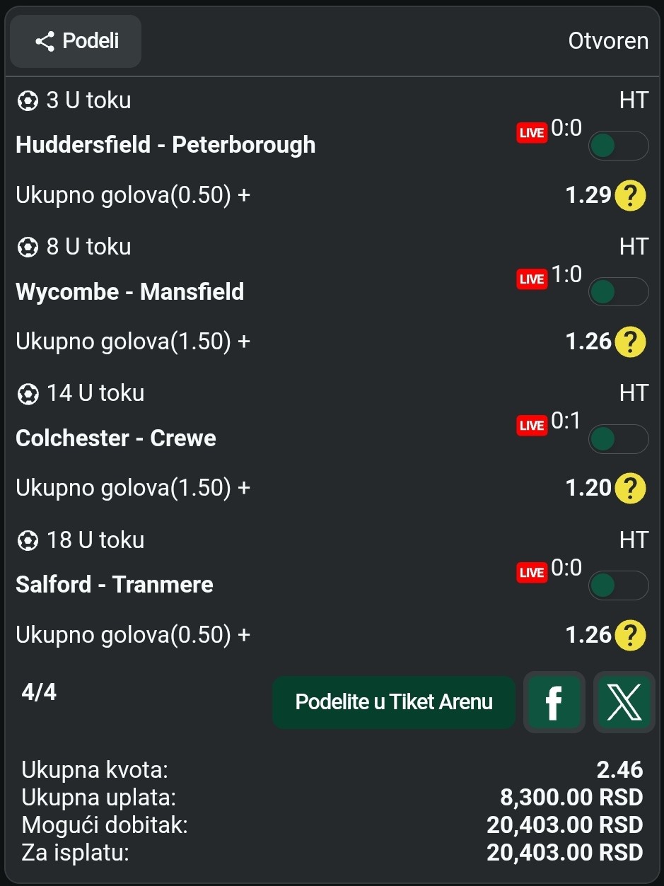Open help icon for Salford - Tranmere odds
This screenshot has width=664, height=886.
(x=630, y=635)
